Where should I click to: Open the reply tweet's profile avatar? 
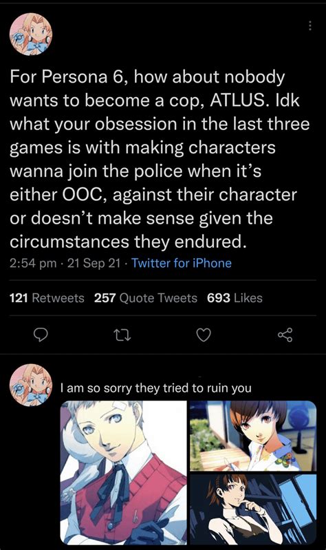tap(30, 385)
